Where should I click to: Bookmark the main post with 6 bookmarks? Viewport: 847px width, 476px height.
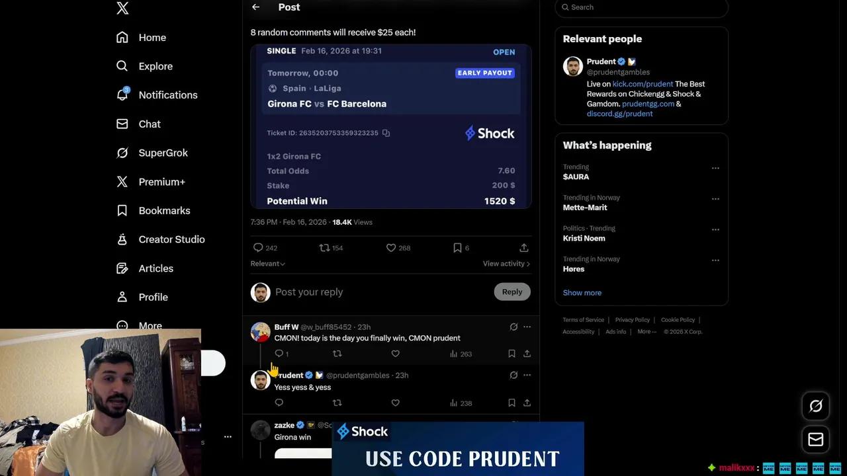pos(461,248)
